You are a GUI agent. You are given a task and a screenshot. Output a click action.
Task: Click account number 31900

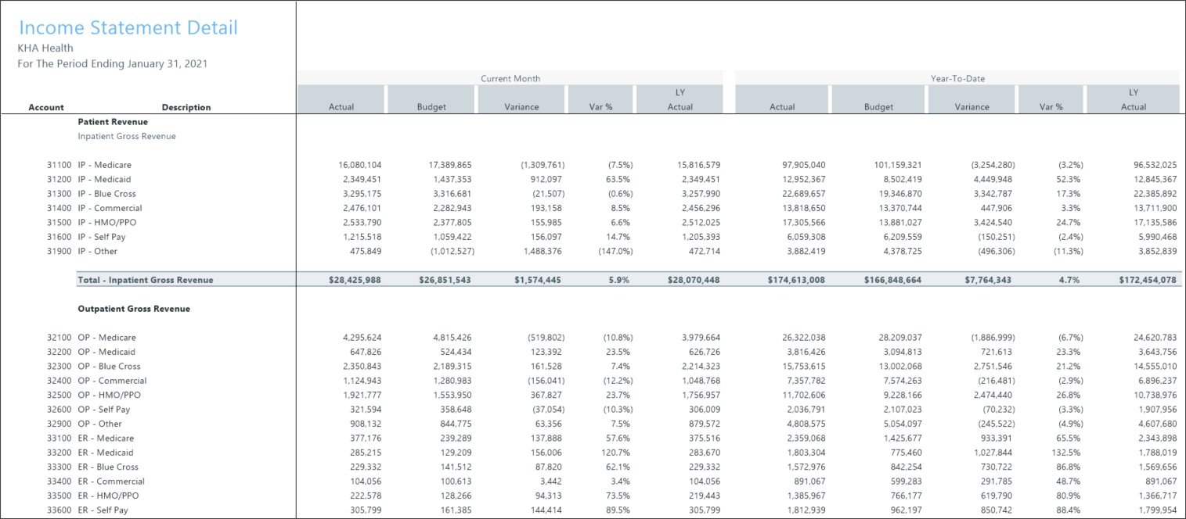(x=59, y=251)
